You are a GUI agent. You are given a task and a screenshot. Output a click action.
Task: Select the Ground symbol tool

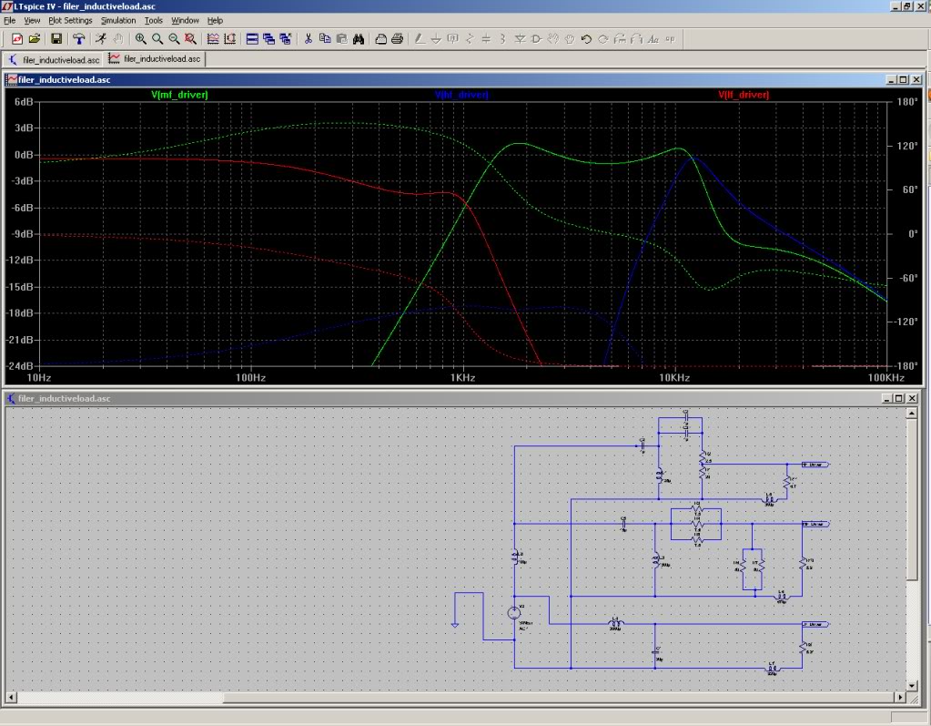click(436, 39)
